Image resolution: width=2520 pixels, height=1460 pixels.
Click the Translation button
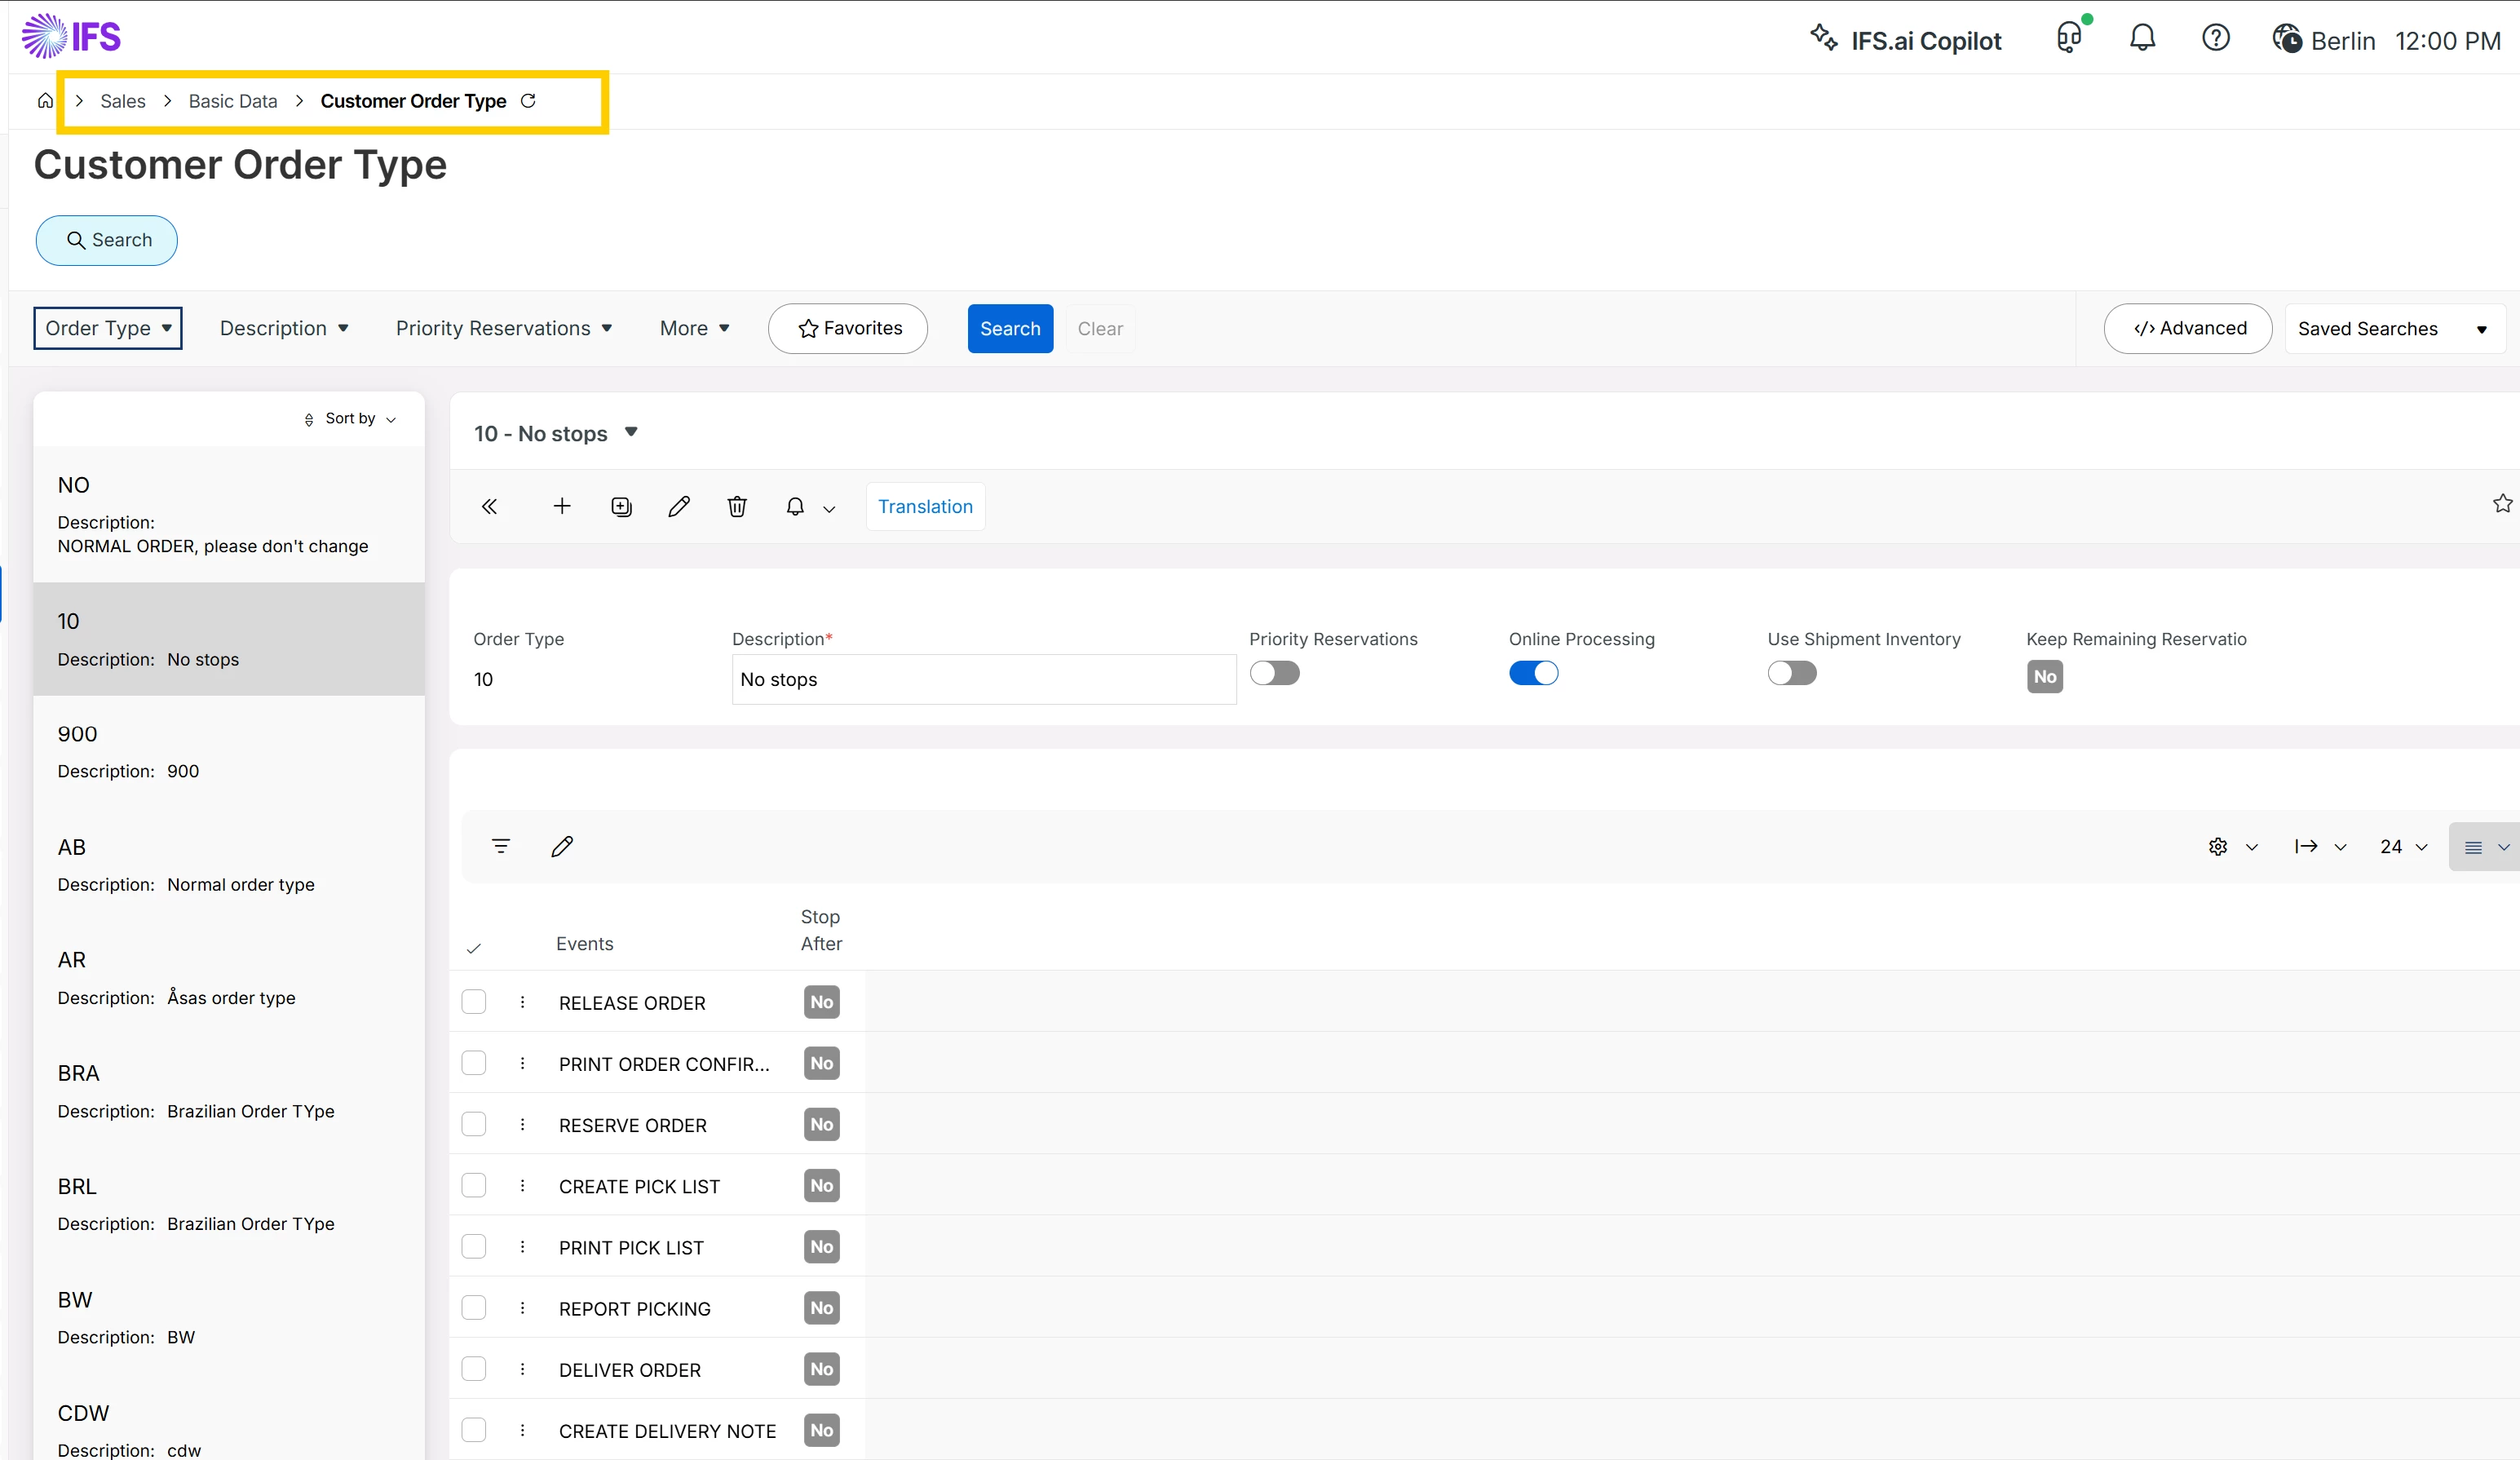(925, 506)
